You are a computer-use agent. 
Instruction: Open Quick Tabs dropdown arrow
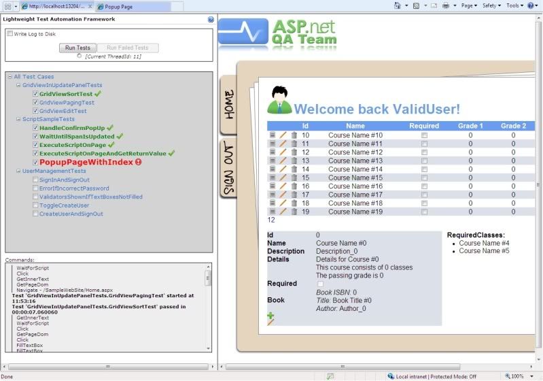(16, 7)
